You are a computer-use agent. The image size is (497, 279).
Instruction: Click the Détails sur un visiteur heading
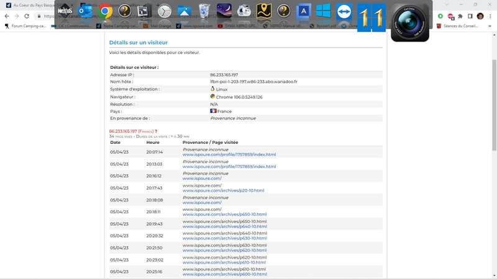[x=138, y=42]
